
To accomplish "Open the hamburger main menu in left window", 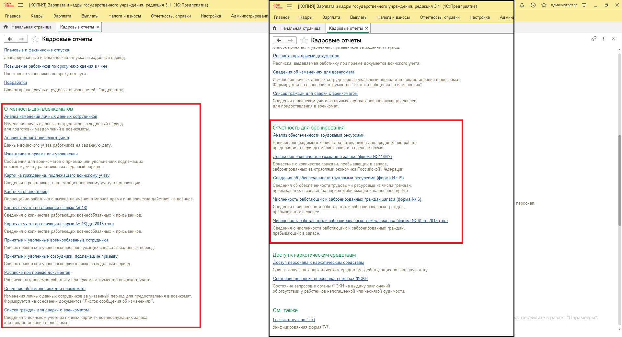I will pyautogui.click(x=20, y=5).
